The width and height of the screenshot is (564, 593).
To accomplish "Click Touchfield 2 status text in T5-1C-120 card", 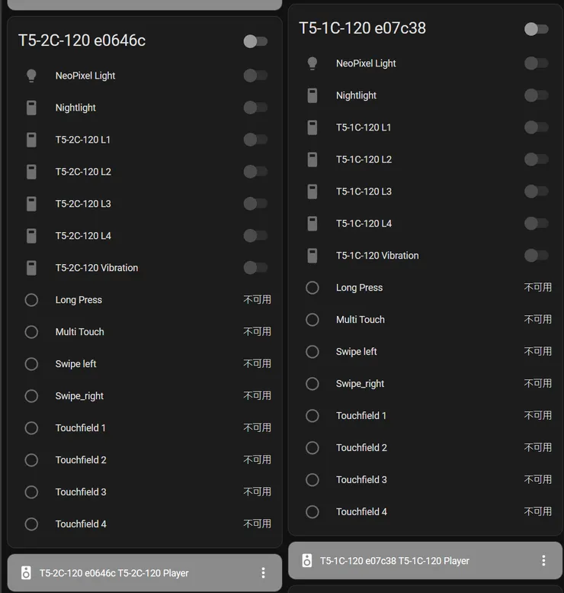I will click(537, 448).
